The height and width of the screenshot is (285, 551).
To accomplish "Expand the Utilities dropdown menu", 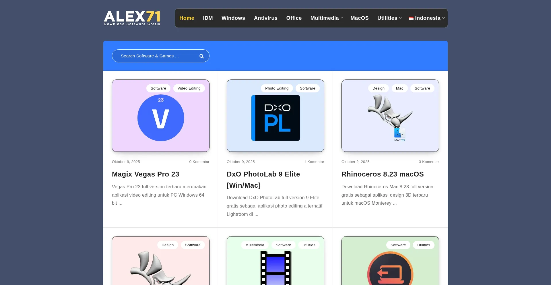I will pos(389,18).
